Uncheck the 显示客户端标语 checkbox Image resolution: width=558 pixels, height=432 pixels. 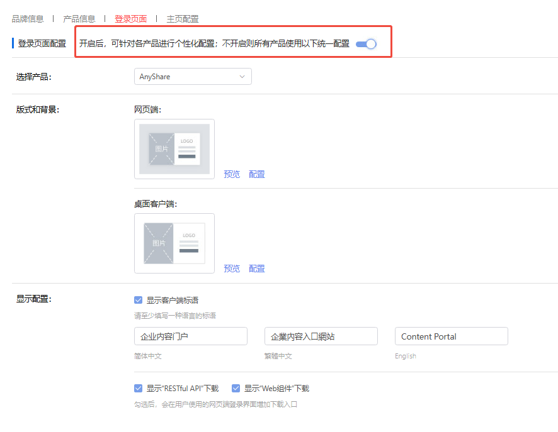pyautogui.click(x=139, y=301)
